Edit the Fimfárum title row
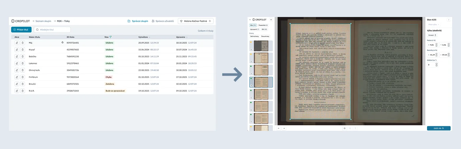Image resolution: width=461 pixels, height=149 pixels. [17, 77]
